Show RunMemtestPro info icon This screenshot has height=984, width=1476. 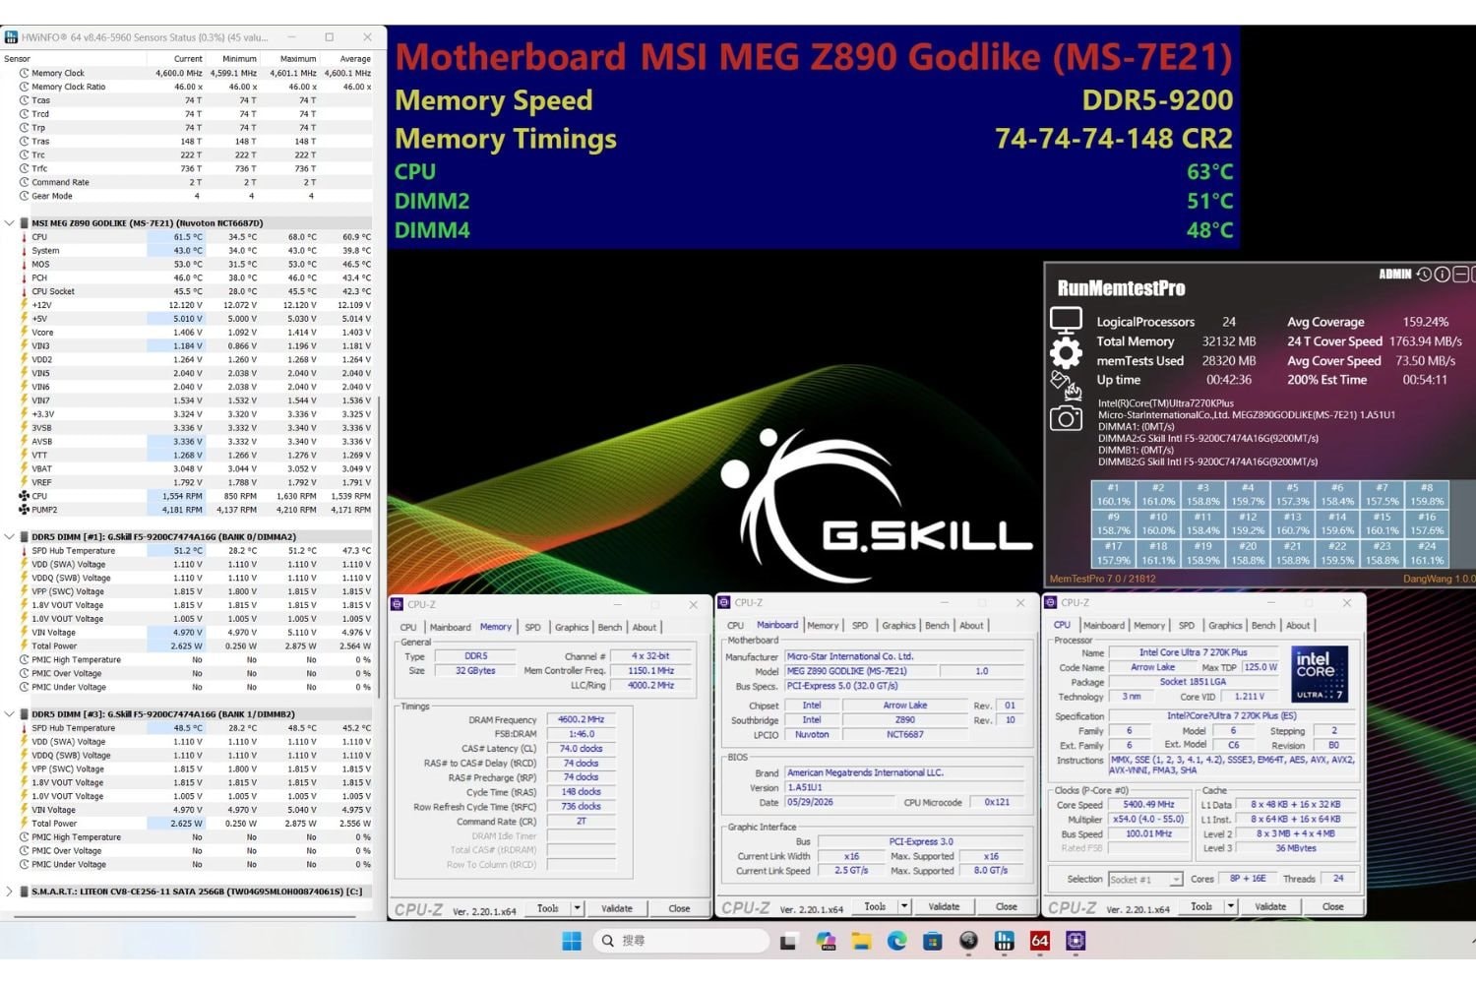pos(1442,275)
